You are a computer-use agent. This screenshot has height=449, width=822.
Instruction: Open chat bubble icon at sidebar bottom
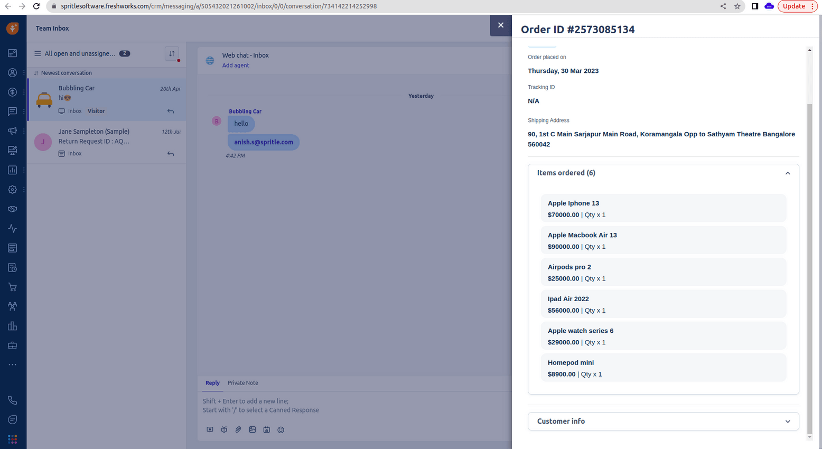(x=12, y=419)
